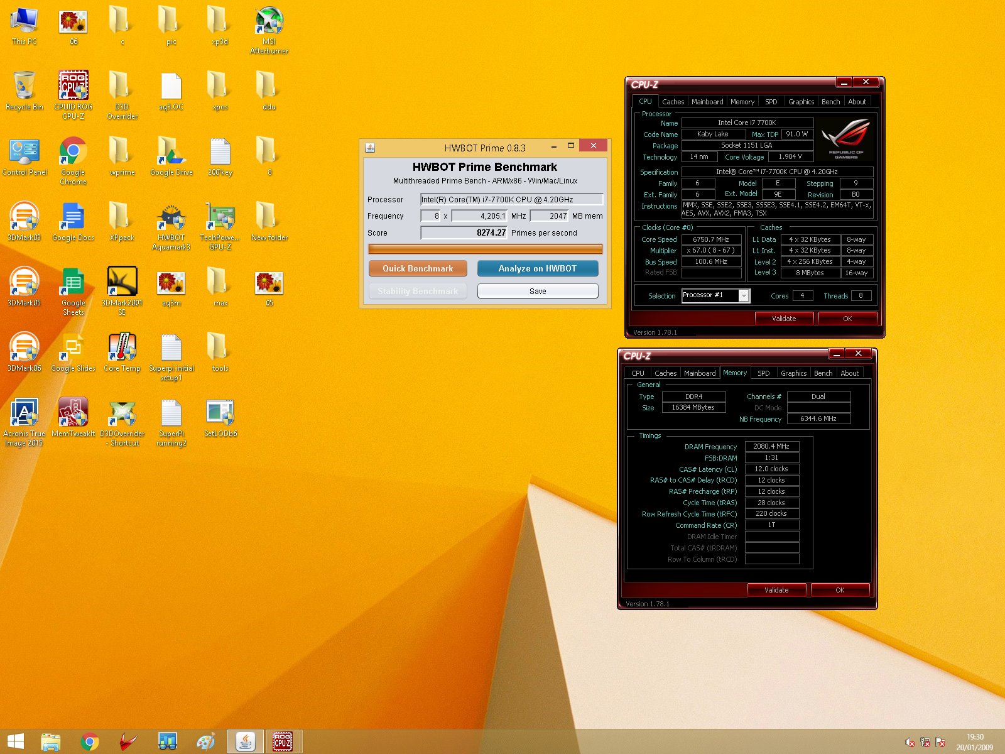Open the Superpi initial setup1 file

tap(171, 357)
